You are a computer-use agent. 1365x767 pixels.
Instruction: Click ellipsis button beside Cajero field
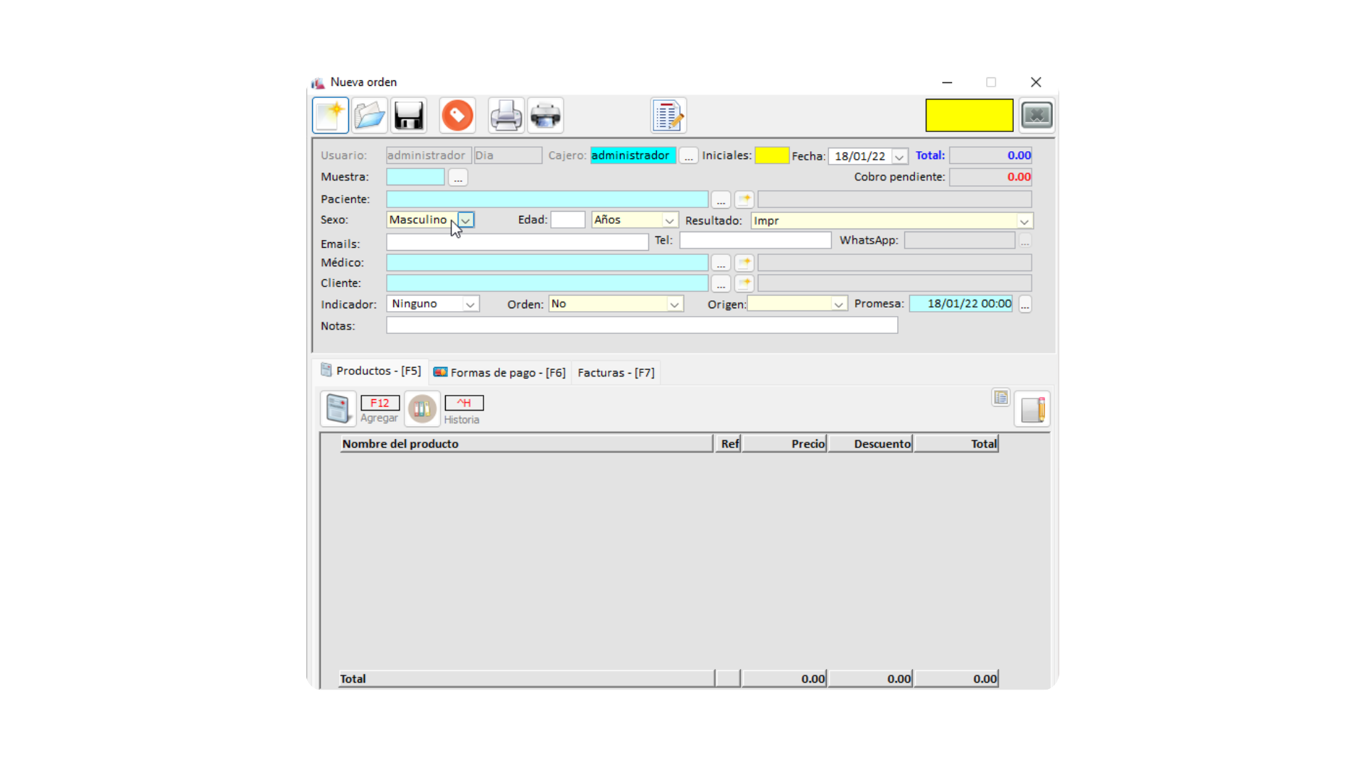point(688,156)
